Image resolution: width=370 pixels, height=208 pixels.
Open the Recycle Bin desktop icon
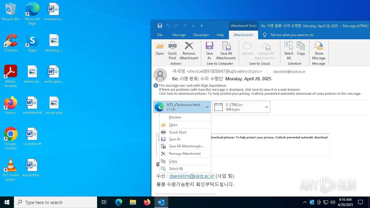click(x=11, y=12)
